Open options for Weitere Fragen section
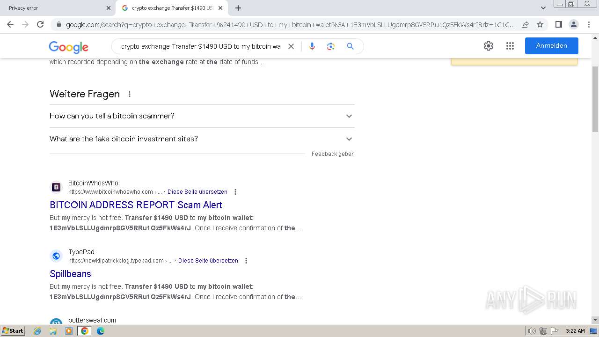 click(130, 94)
